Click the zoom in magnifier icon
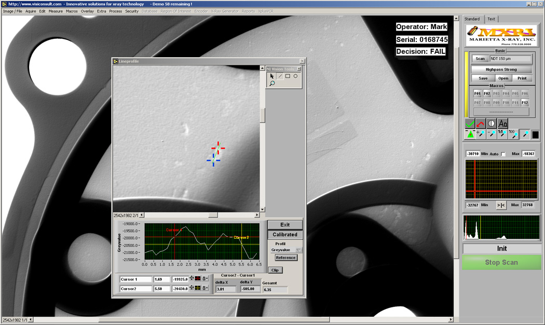 pyautogui.click(x=481, y=133)
